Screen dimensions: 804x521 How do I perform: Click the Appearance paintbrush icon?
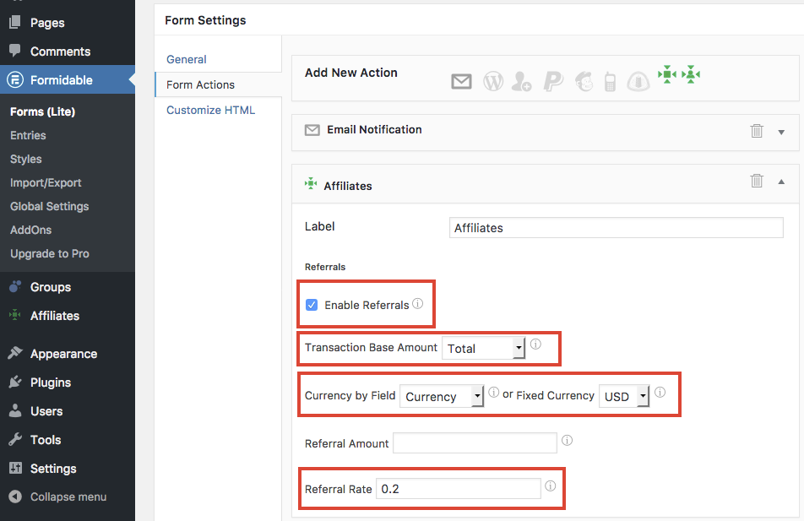pyautogui.click(x=15, y=353)
